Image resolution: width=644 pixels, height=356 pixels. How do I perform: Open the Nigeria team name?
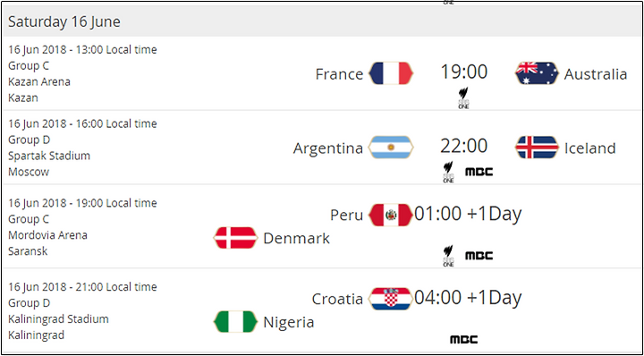[289, 322]
